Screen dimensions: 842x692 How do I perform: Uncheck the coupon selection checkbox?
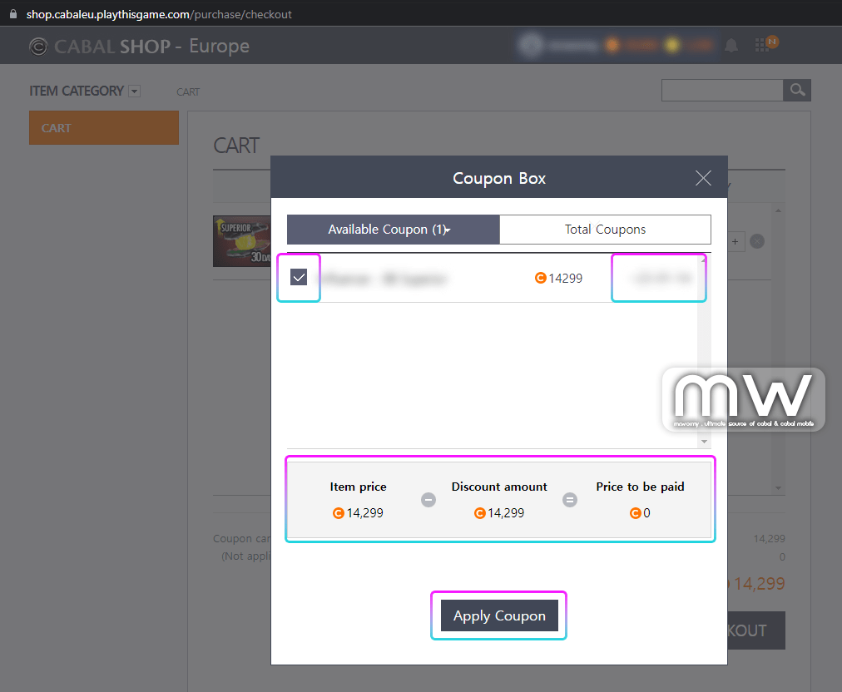[299, 278]
